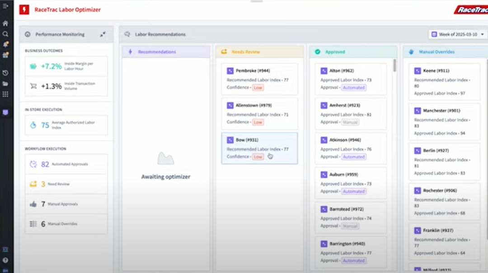The width and height of the screenshot is (488, 273).
Task: Select the Manual Overrides column header
Action: (x=446, y=51)
